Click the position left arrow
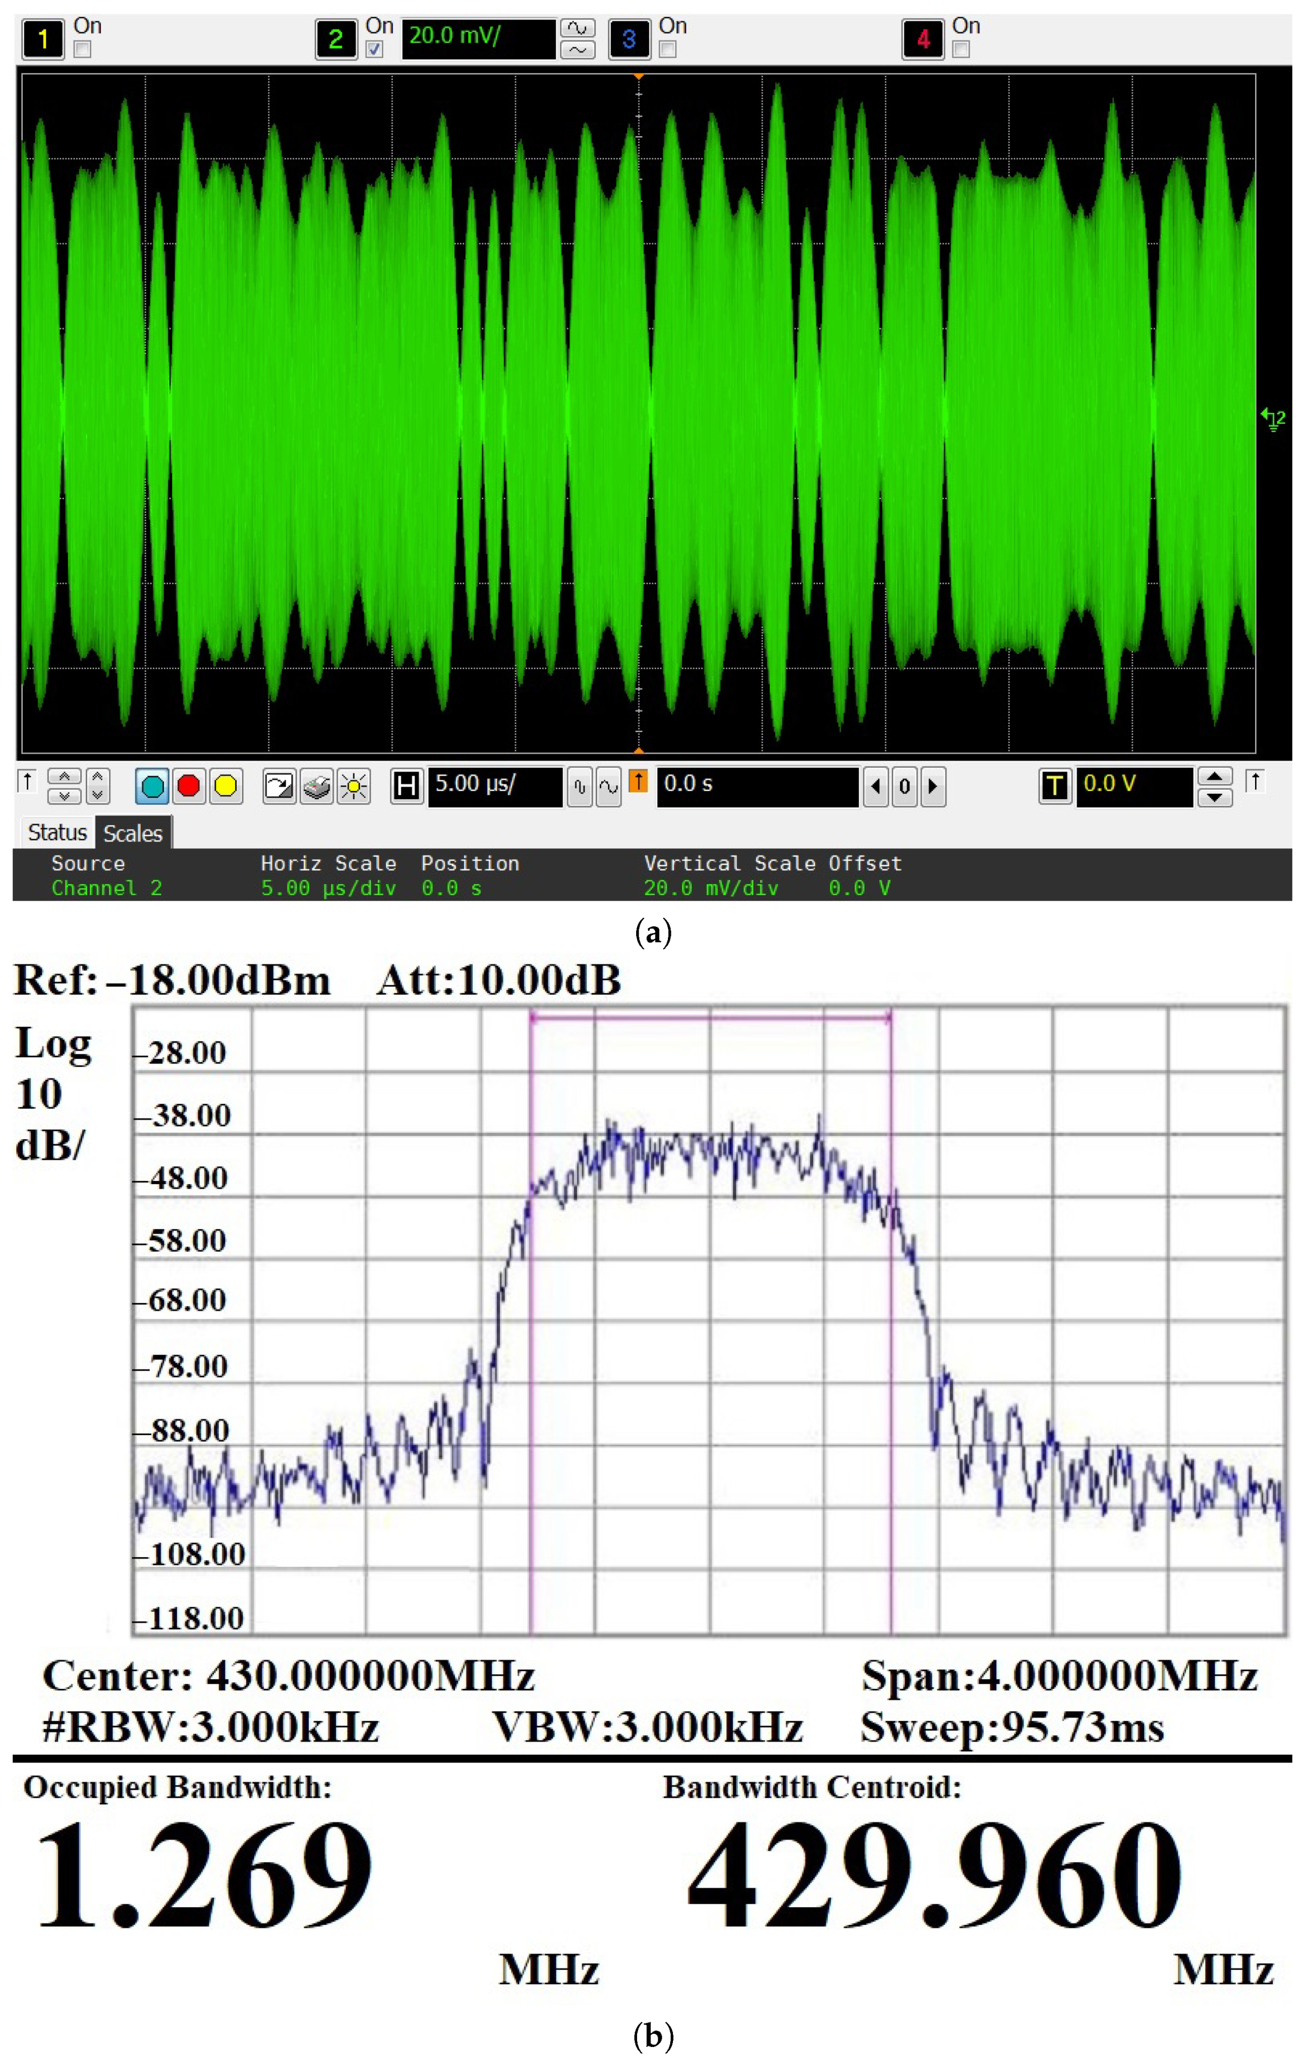This screenshot has height=2061, width=1305. pyautogui.click(x=875, y=786)
